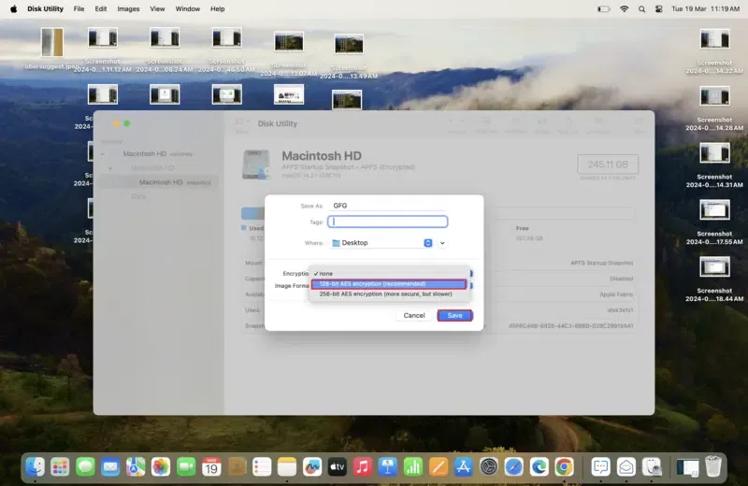Open the Window menu
The height and width of the screenshot is (486, 748).
[x=188, y=9]
